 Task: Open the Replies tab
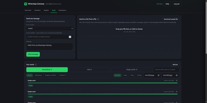click(46, 10)
